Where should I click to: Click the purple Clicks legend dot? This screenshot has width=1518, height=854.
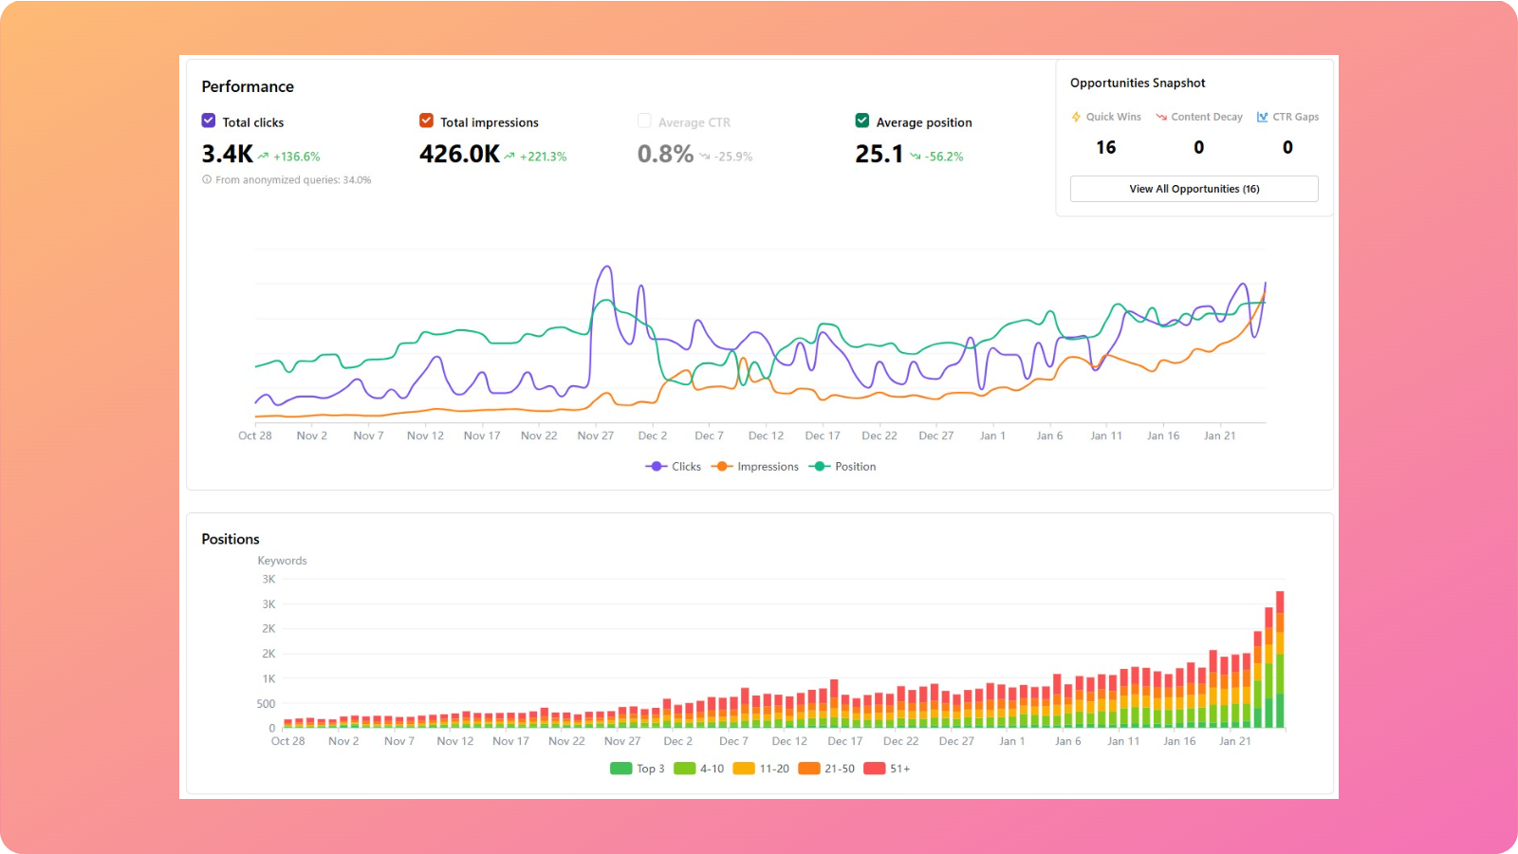(654, 466)
